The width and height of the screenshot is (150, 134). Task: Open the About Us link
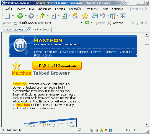tap(126, 52)
